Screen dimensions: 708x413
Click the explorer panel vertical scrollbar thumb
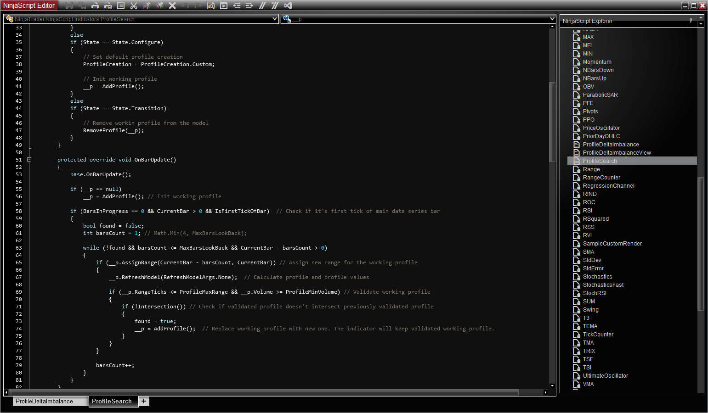701,244
